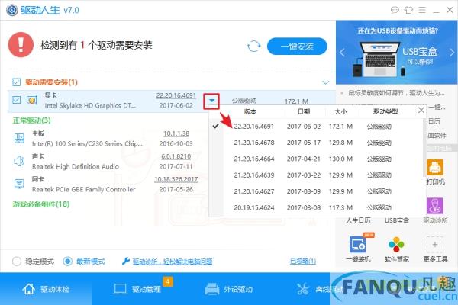Select the Intel(R) 100 Series/C230 chipset row
458x305 pixels.
point(106,139)
